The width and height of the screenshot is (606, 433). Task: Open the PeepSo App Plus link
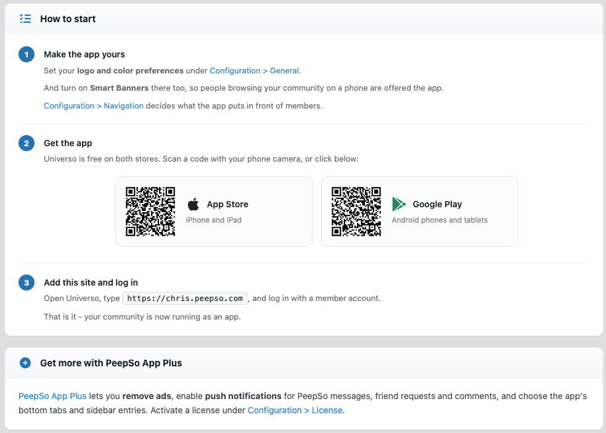click(x=52, y=396)
